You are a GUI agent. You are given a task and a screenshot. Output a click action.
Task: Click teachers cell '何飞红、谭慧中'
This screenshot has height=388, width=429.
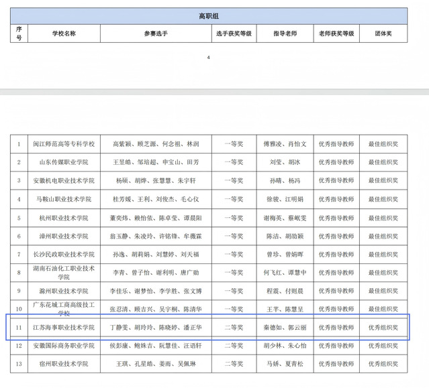285,273
